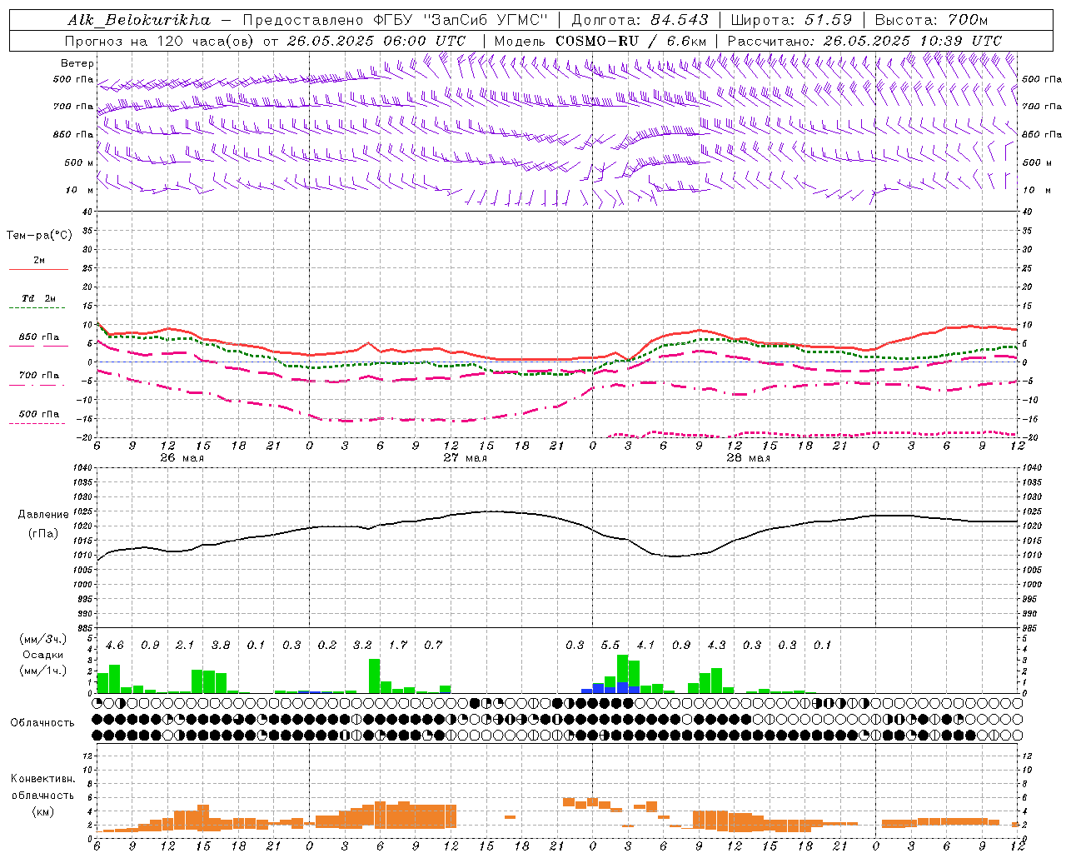Click the 26 мая date label
Screen dimensions: 1066x853
182,457
